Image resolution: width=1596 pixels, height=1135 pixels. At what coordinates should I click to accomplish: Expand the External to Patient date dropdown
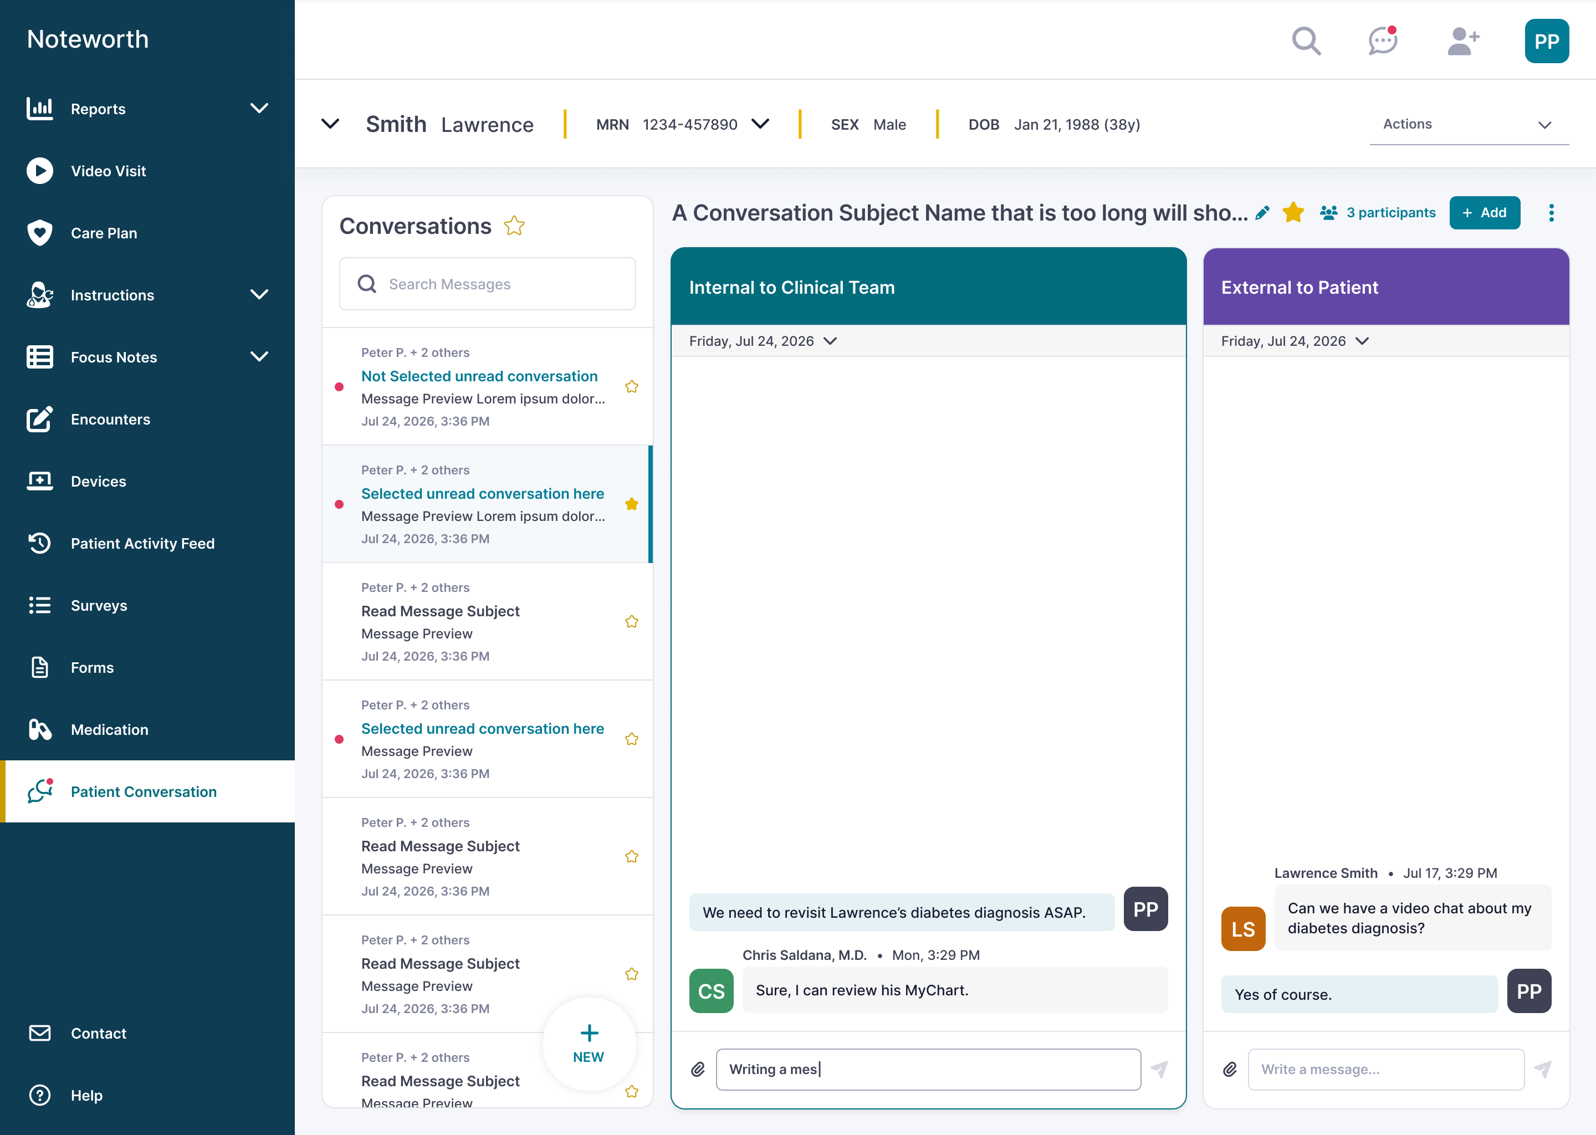(1362, 341)
